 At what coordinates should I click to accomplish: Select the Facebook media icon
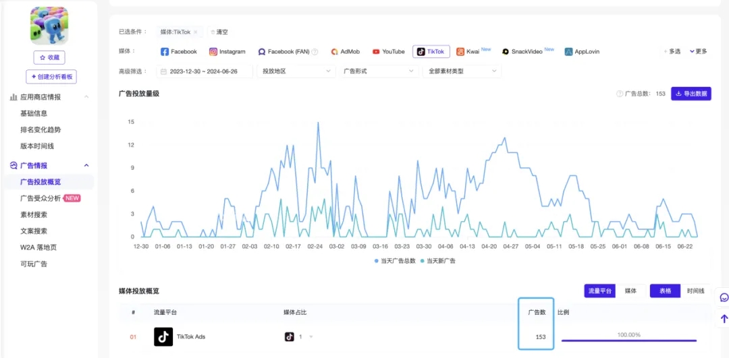click(x=165, y=52)
